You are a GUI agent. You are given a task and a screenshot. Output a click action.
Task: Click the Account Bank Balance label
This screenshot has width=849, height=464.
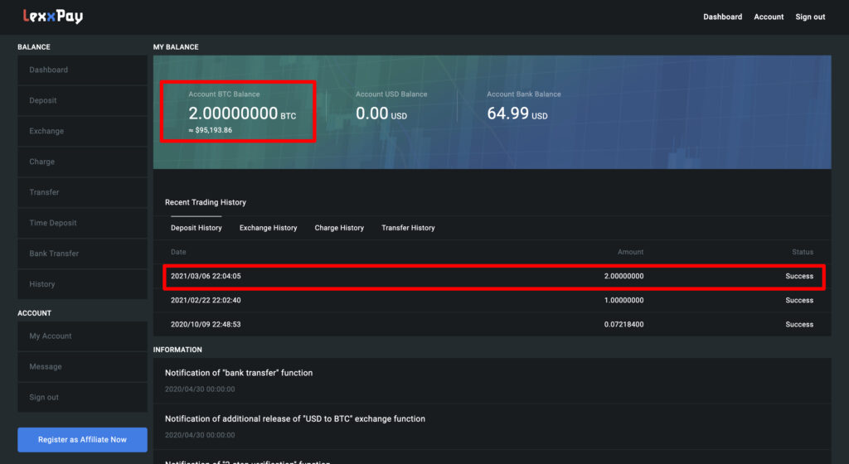point(524,94)
